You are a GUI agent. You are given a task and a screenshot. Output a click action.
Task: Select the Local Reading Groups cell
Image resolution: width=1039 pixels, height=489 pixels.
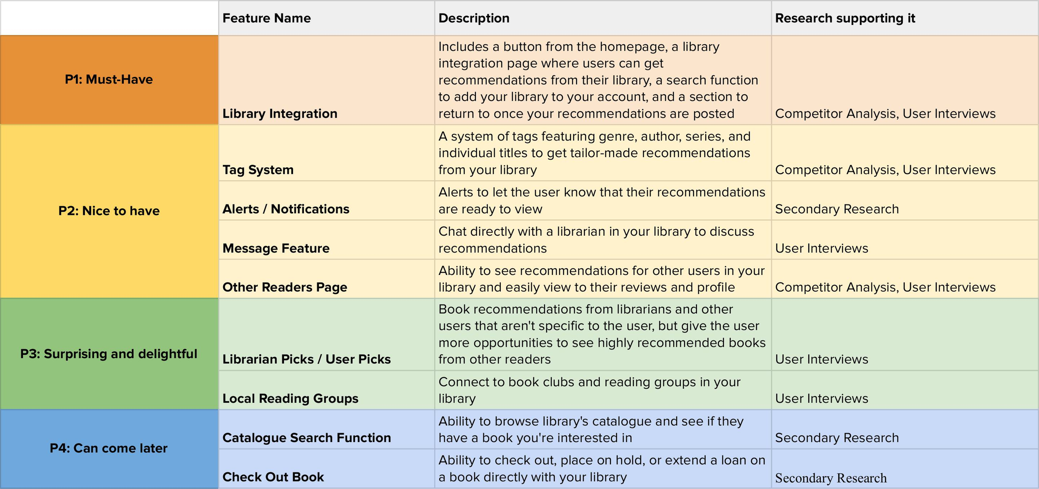(x=290, y=398)
